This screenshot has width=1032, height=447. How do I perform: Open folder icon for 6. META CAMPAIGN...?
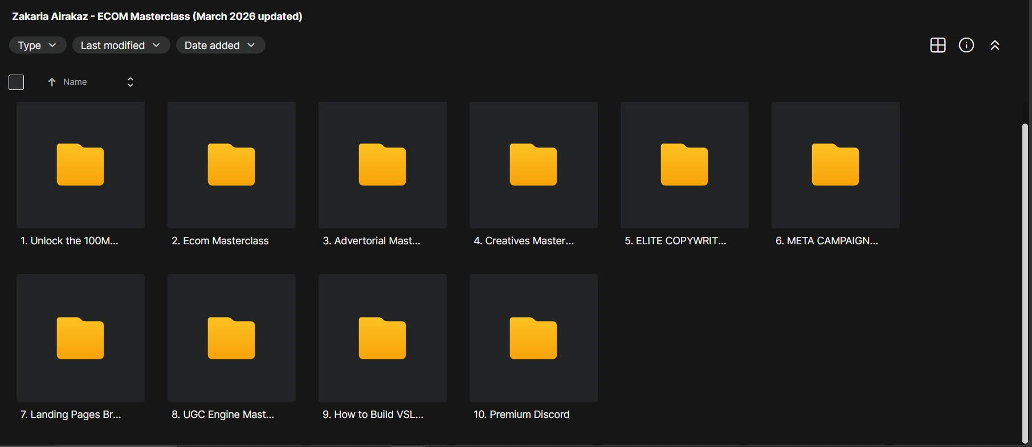coord(835,165)
